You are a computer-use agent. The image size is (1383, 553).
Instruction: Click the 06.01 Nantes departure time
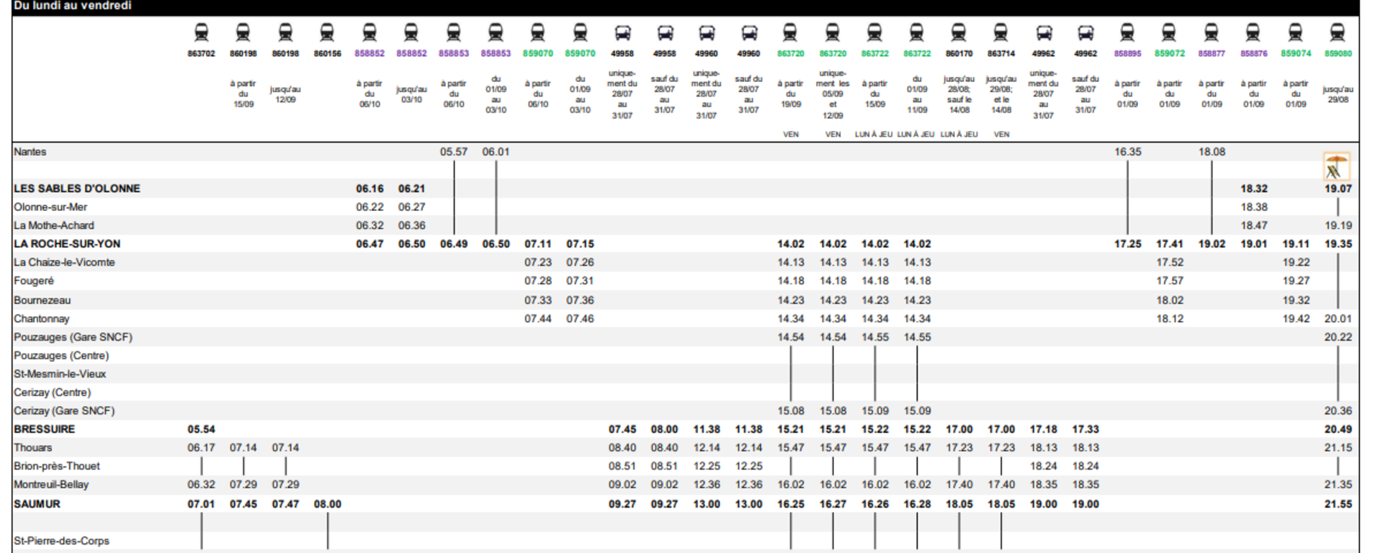[x=496, y=152]
